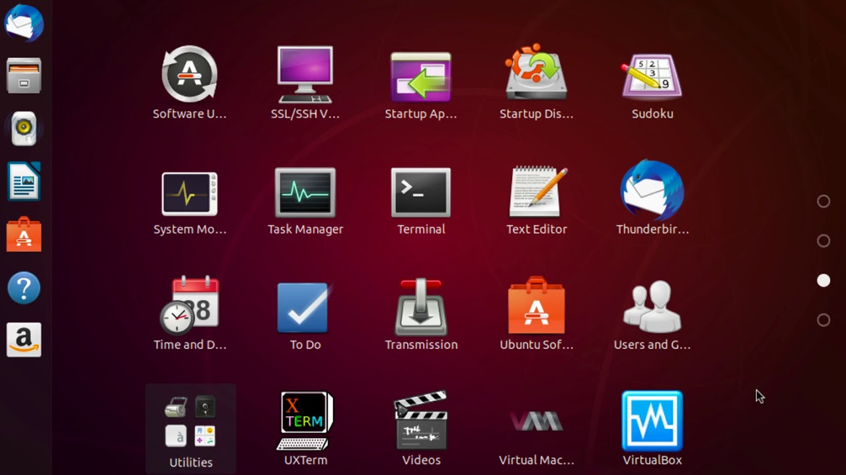Switch to the first app page
The image size is (846, 475).
[824, 201]
